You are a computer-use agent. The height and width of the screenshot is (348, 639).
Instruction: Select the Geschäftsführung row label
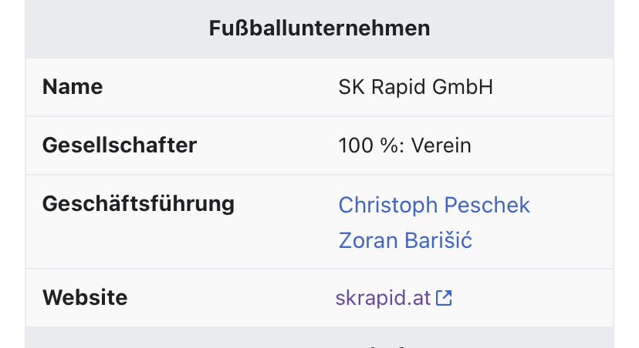coord(139,204)
